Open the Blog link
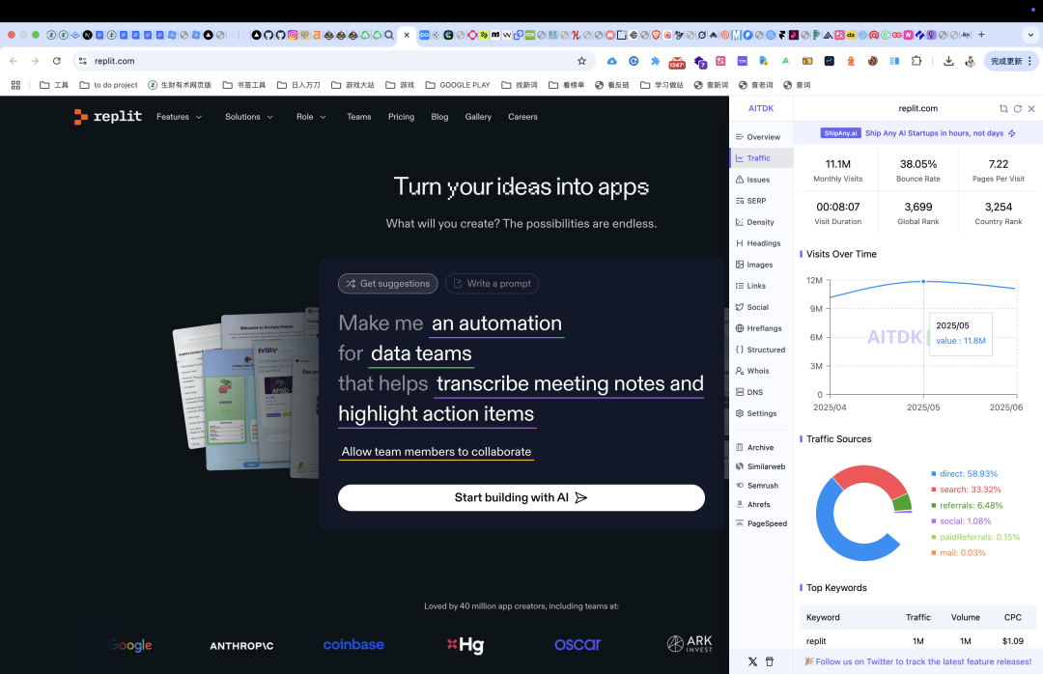This screenshot has width=1043, height=674. tap(439, 117)
